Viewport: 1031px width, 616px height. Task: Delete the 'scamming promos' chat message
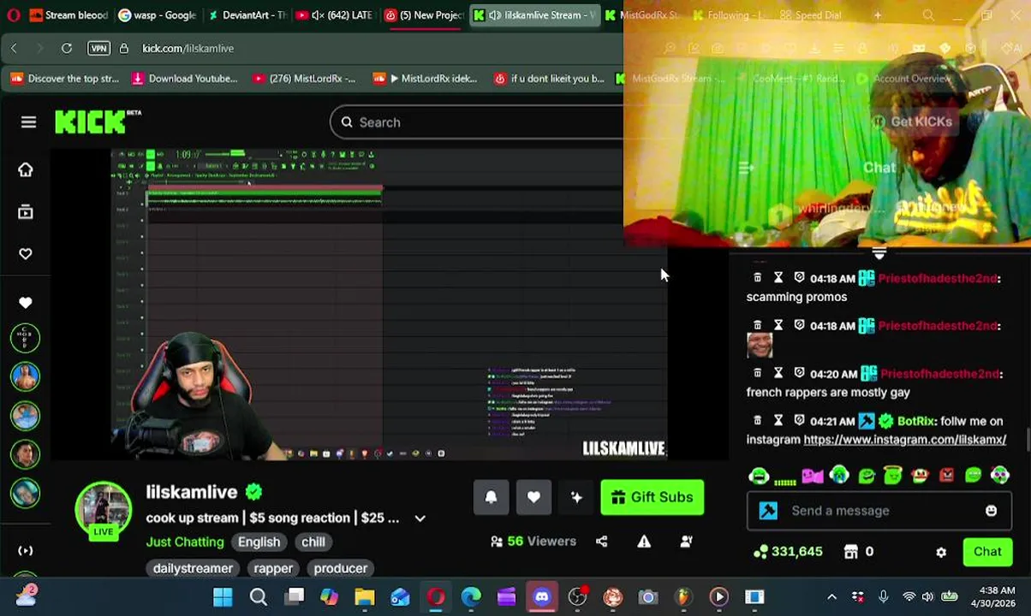point(757,278)
